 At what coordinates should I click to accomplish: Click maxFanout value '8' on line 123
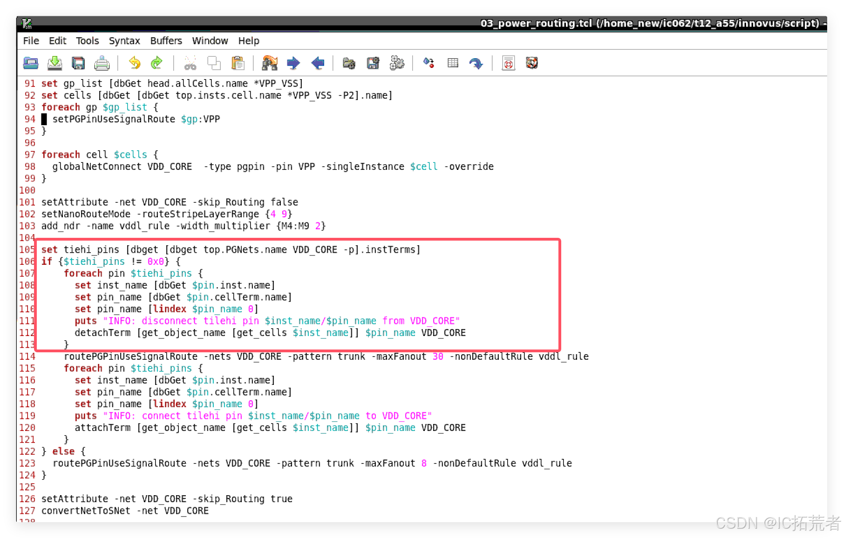(x=424, y=463)
